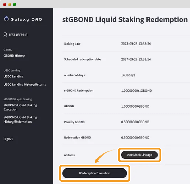The image size is (190, 184).
Task: Click the staking date value 2023-09-28
Action: 136,44
